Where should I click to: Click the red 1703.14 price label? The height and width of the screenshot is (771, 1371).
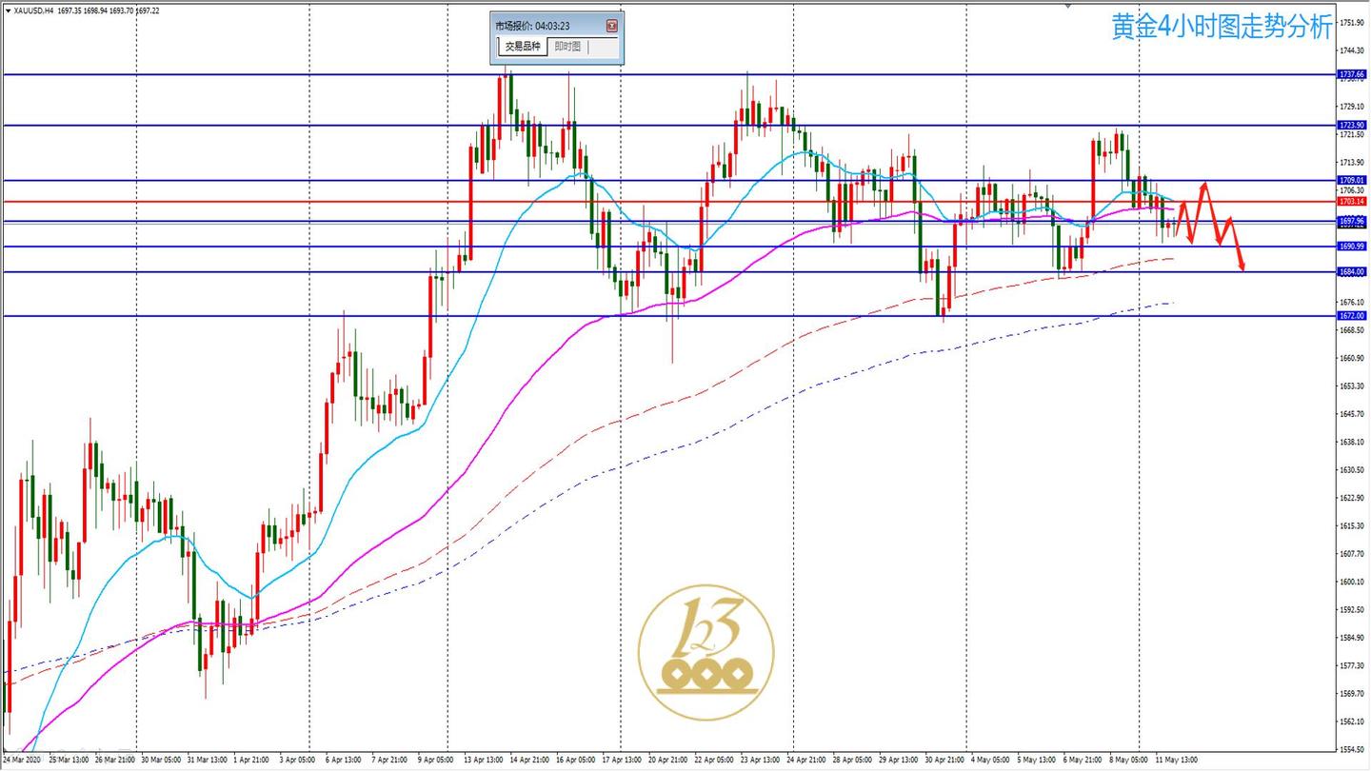point(1352,201)
